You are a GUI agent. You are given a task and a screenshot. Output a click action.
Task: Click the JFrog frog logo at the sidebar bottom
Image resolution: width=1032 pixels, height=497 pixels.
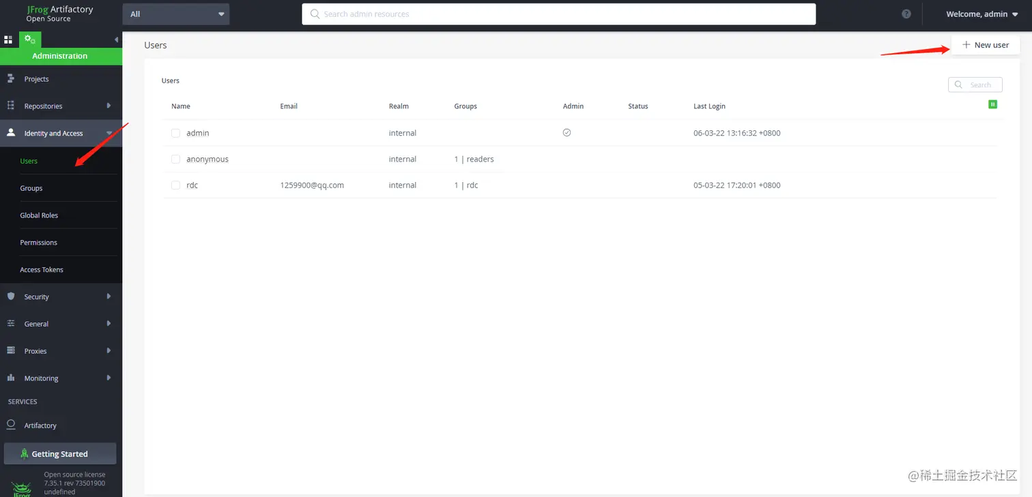click(22, 488)
